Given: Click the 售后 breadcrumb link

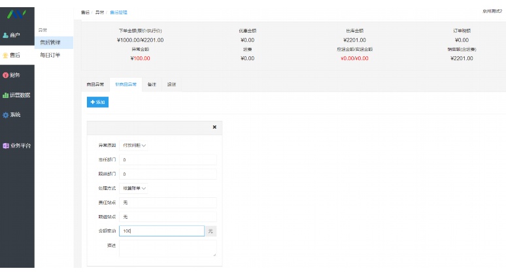Looking at the screenshot, I should pyautogui.click(x=85, y=12).
